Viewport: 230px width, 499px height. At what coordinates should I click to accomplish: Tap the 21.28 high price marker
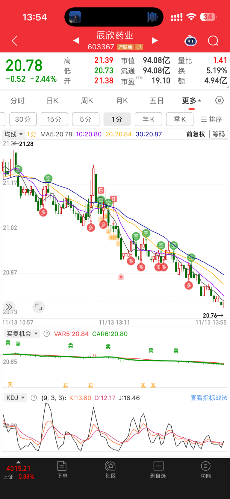click(23, 144)
